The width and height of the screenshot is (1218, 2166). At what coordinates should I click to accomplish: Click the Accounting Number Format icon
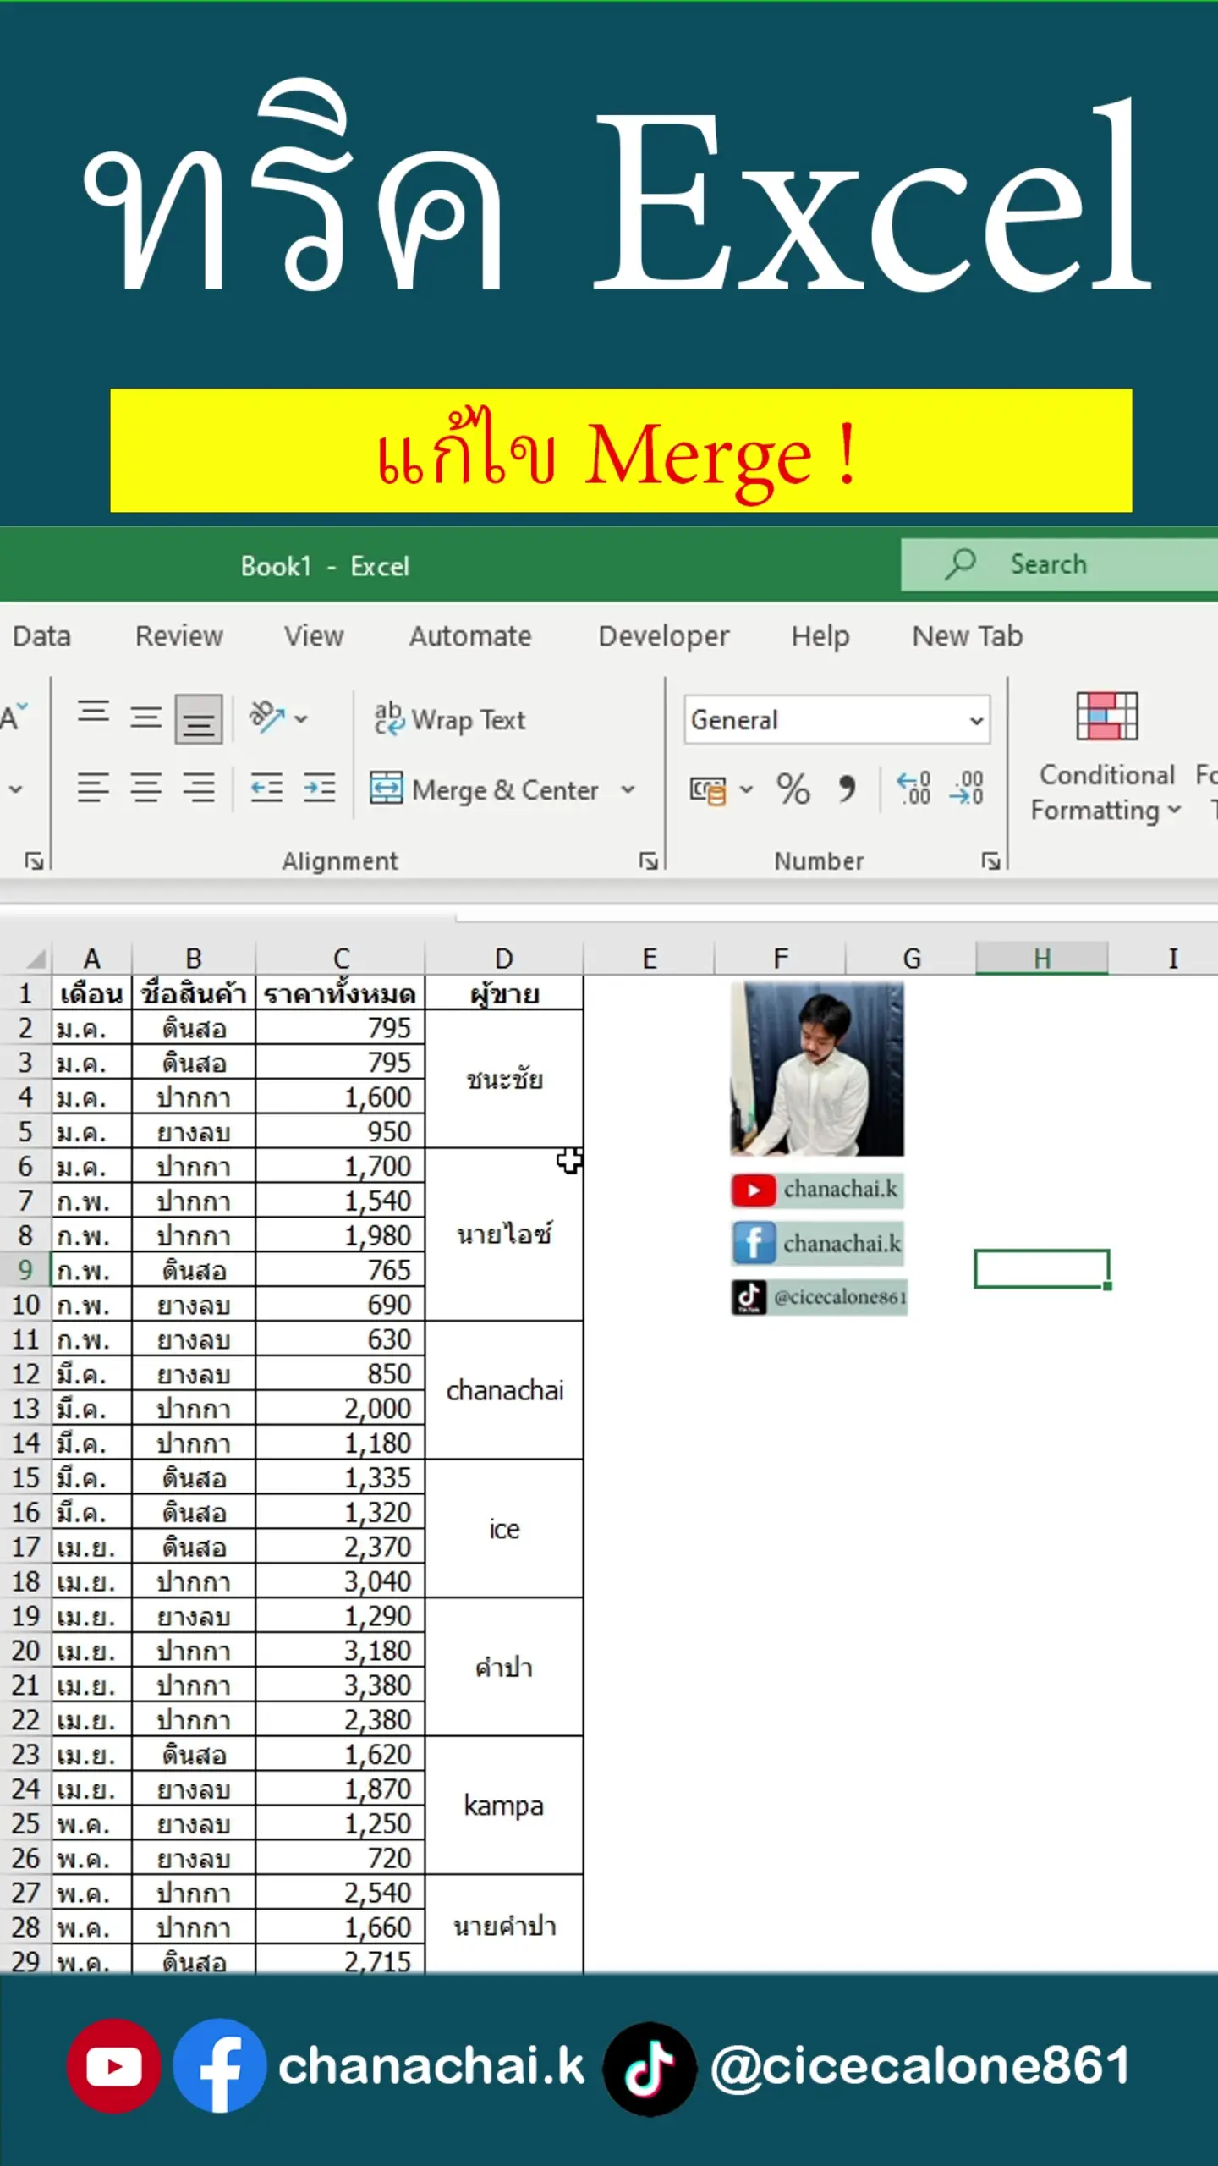tap(708, 789)
